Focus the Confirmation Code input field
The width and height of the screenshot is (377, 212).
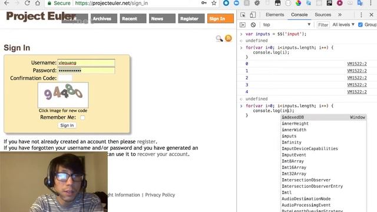click(x=65, y=78)
